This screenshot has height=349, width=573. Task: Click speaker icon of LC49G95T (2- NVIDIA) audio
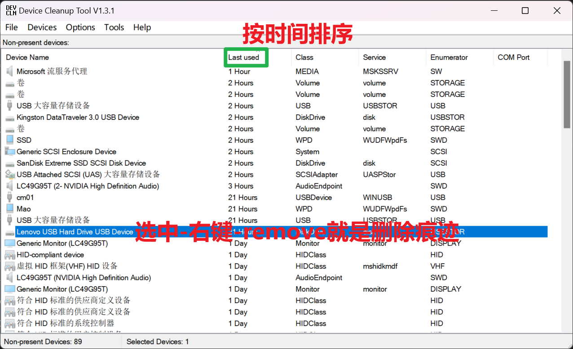click(9, 186)
